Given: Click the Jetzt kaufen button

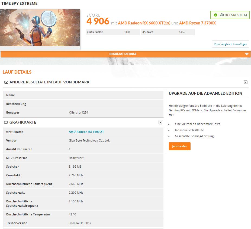Looking at the screenshot, I should click(x=180, y=146).
